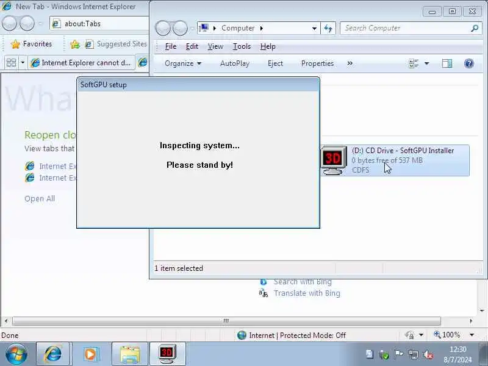This screenshot has height=366, width=488.
Task: Open Windows Media Player taskbar icon
Action: (90, 354)
